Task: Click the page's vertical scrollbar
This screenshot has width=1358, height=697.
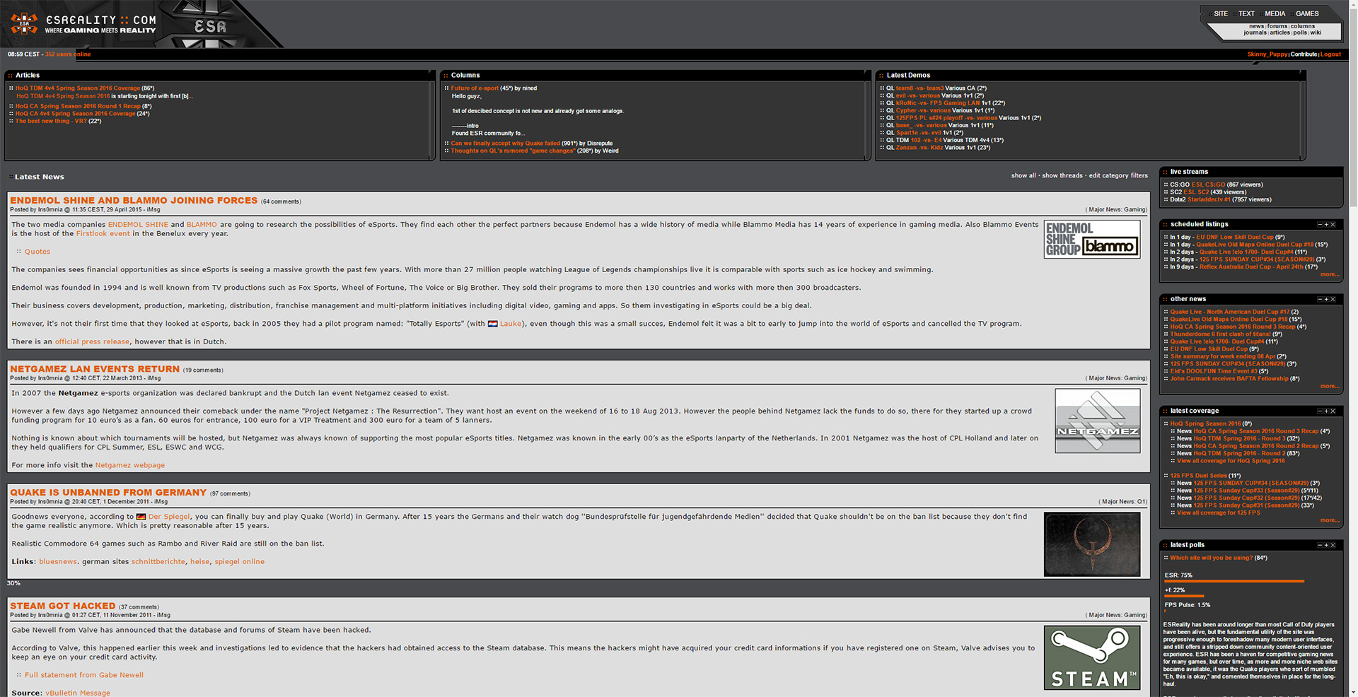Action: (x=1352, y=353)
